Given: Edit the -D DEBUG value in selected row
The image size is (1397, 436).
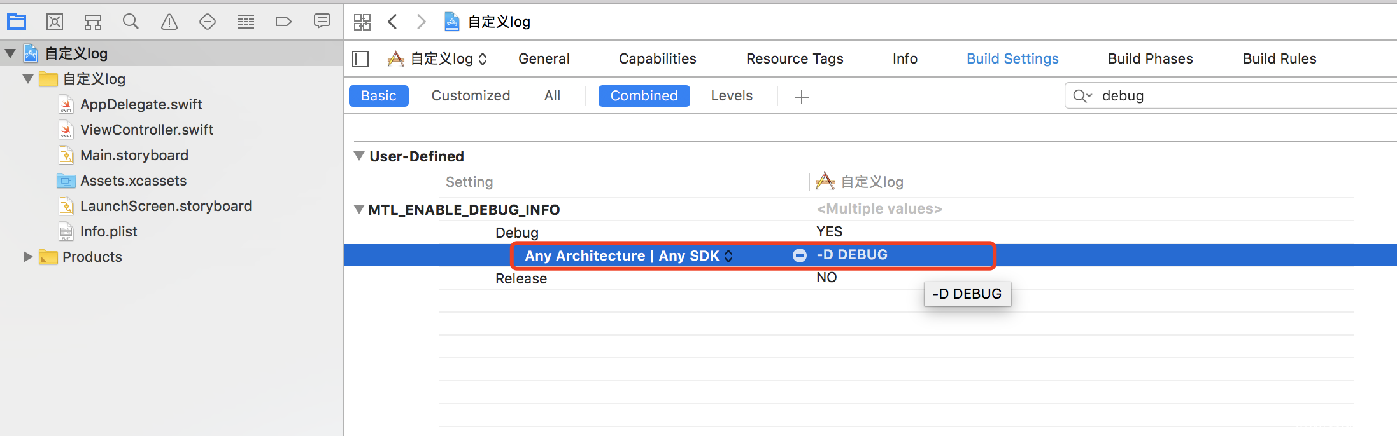Looking at the screenshot, I should tap(852, 255).
